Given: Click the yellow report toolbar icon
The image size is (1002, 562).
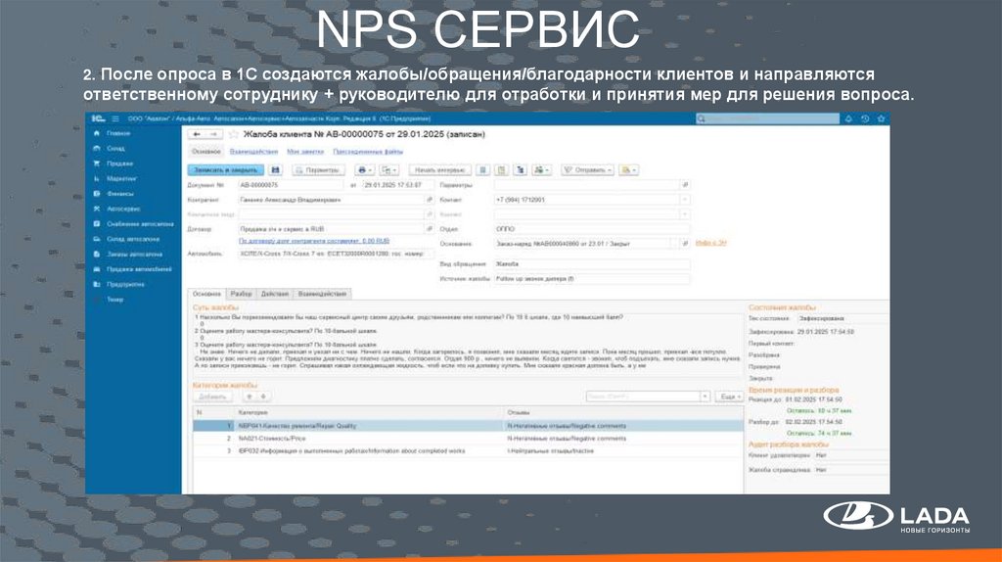Looking at the screenshot, I should pos(502,170).
